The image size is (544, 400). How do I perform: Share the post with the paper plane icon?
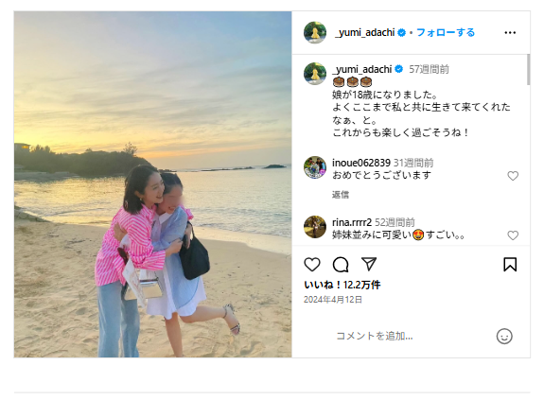click(x=369, y=264)
